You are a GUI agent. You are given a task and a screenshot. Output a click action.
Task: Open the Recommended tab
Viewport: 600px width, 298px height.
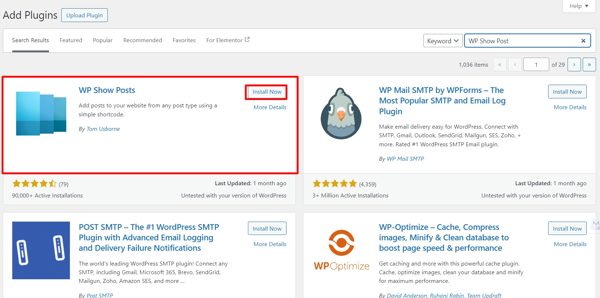(143, 40)
